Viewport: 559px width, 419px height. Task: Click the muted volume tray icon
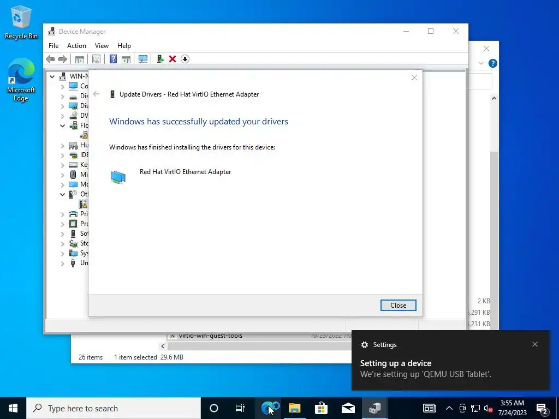488,408
